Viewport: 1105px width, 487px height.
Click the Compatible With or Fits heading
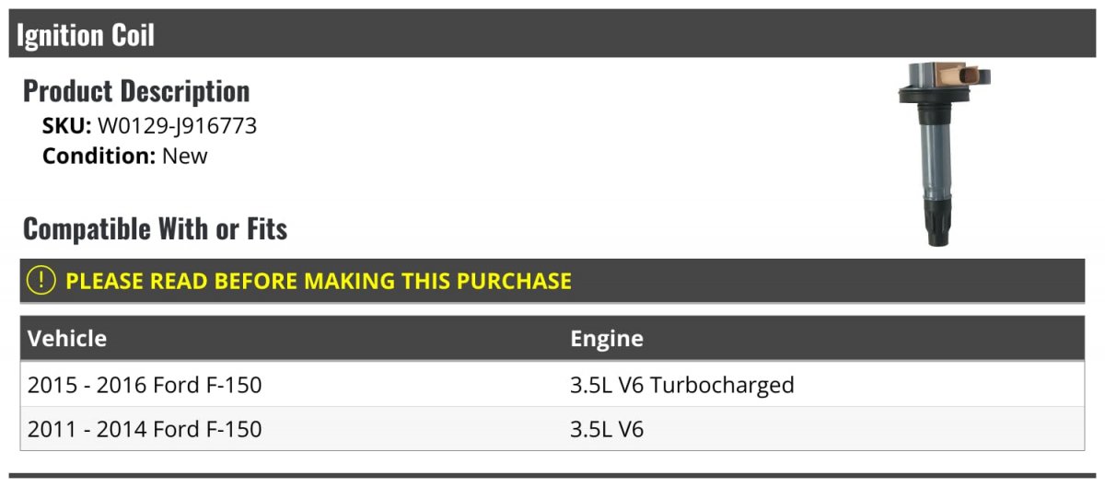tap(155, 228)
